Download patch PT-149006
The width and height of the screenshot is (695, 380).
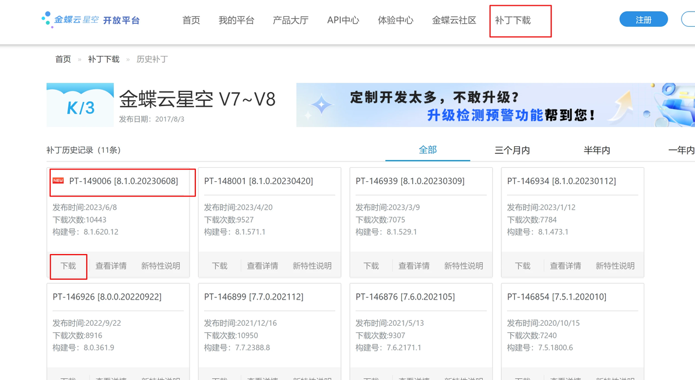(x=68, y=266)
